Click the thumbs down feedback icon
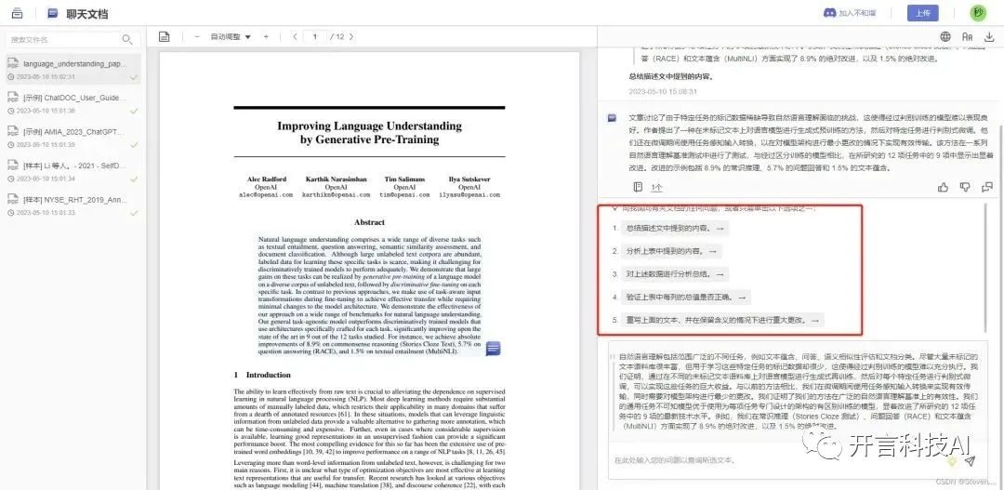1004x490 pixels. click(x=965, y=187)
